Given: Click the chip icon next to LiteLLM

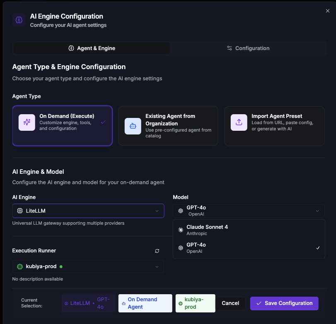Looking at the screenshot, I should coord(20,211).
